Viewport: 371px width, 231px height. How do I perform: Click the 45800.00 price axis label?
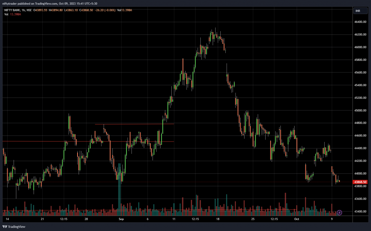click(x=360, y=60)
